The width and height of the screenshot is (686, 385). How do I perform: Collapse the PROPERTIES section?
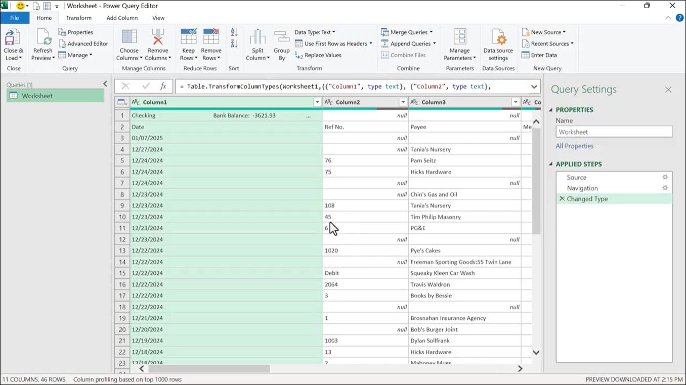click(x=551, y=110)
